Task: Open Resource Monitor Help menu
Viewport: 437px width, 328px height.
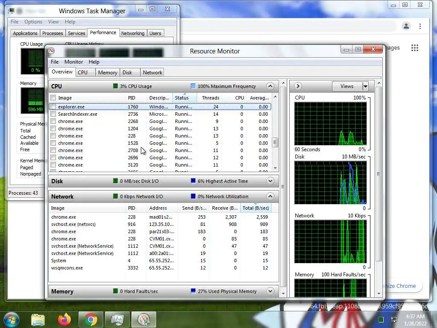Action: click(x=94, y=61)
